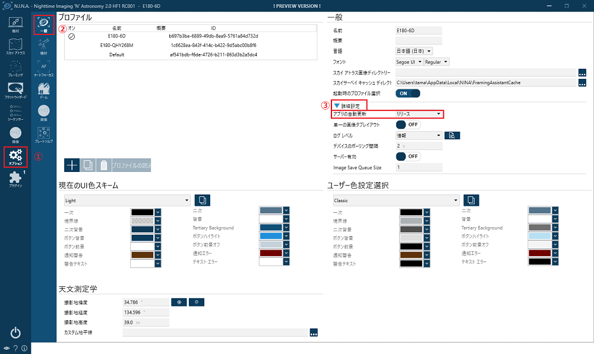Browse for the スカイサーベイ キャッシュ directory

(582, 82)
